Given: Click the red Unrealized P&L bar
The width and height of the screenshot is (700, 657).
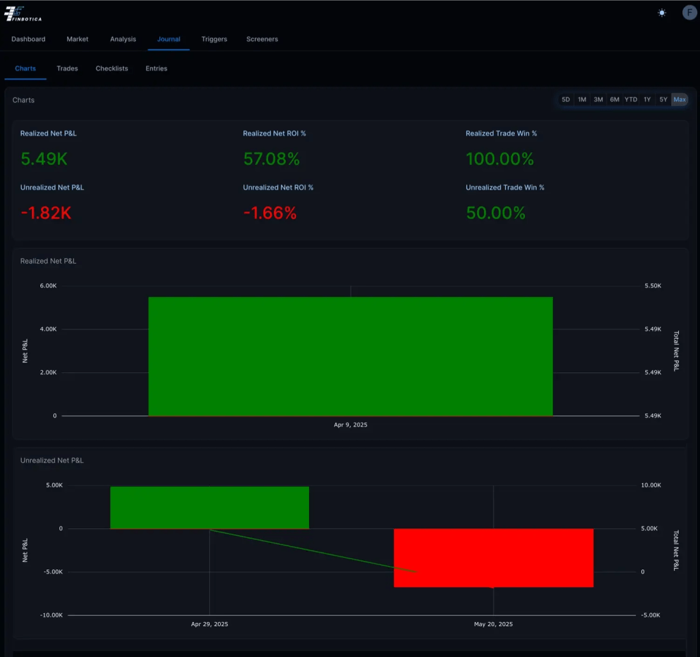Looking at the screenshot, I should click(494, 557).
